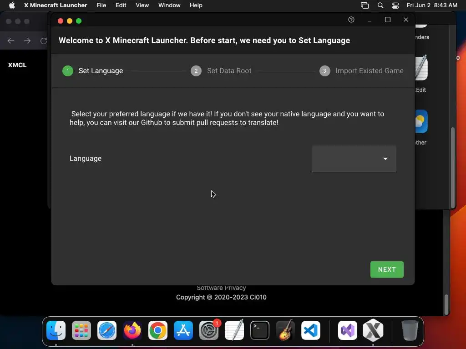Click the Finder window scrollbar
Image resolution: width=466 pixels, height=349 pixels.
coord(453,168)
